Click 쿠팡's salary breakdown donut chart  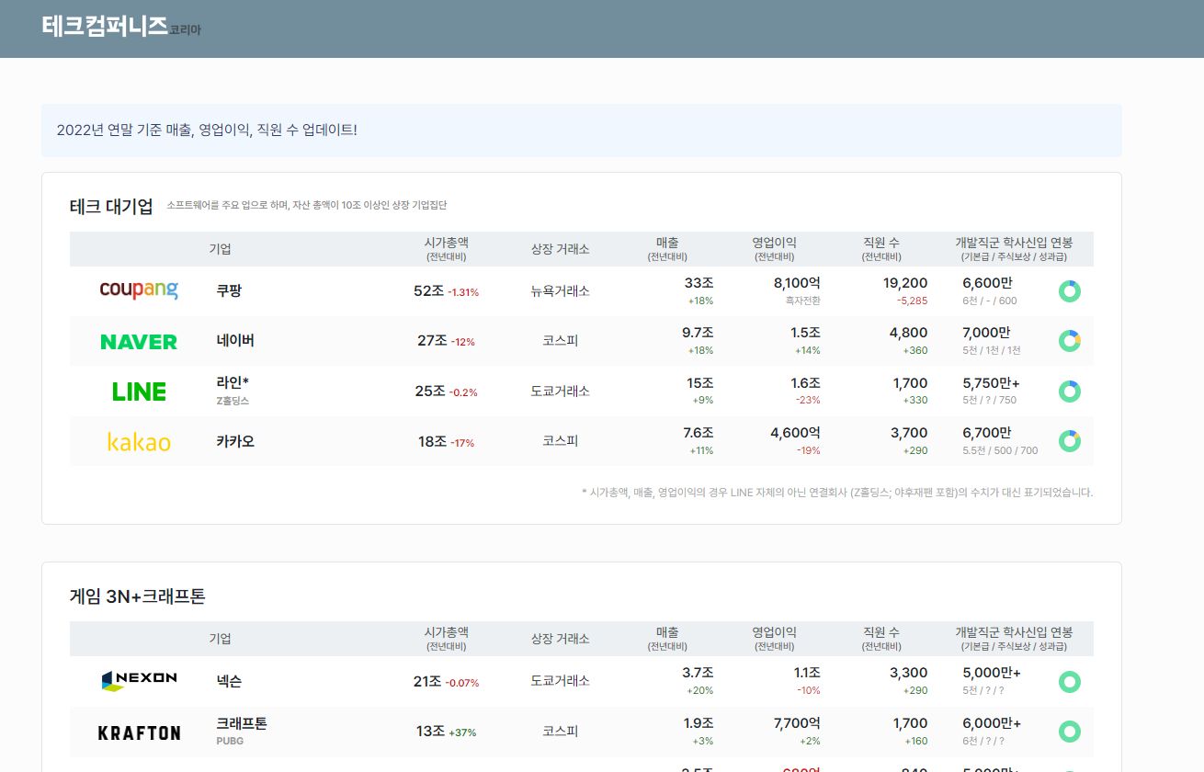[x=1069, y=290]
